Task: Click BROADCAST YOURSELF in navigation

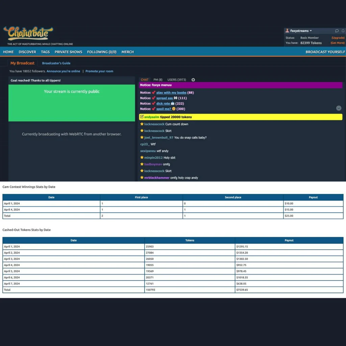Action: click(325, 52)
